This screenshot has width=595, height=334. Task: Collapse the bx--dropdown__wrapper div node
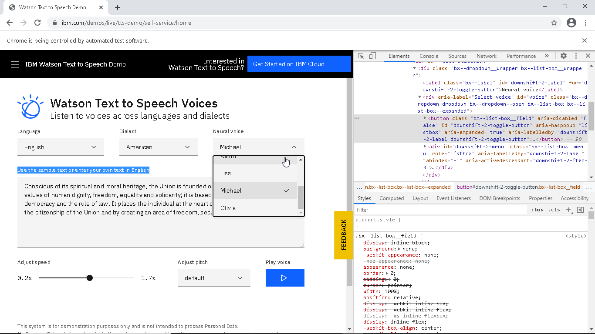point(414,68)
